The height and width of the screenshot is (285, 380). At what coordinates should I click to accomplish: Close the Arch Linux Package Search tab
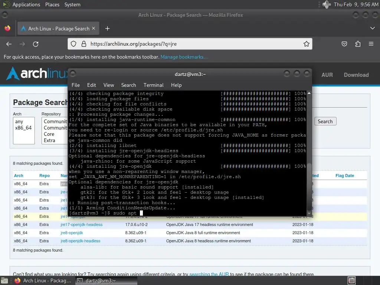(x=94, y=28)
